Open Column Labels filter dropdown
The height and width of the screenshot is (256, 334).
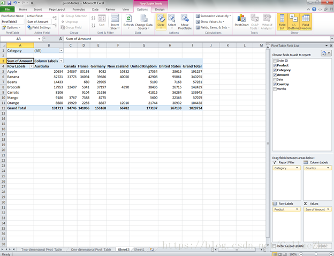[x=61, y=61]
